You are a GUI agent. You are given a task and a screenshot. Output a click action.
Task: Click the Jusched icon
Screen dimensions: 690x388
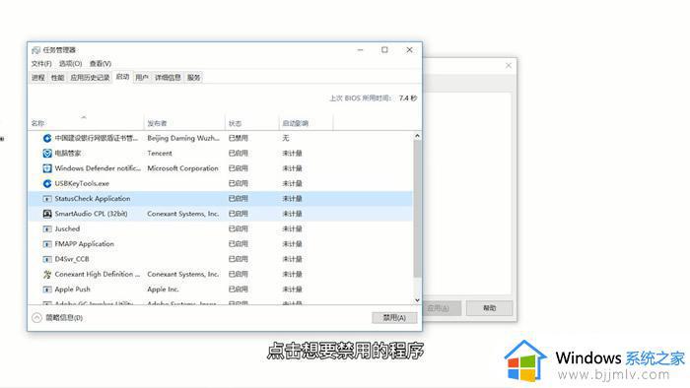(x=47, y=228)
